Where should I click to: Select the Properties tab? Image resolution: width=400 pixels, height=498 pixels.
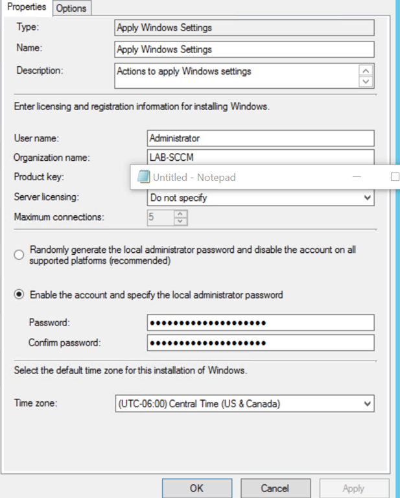click(x=27, y=7)
